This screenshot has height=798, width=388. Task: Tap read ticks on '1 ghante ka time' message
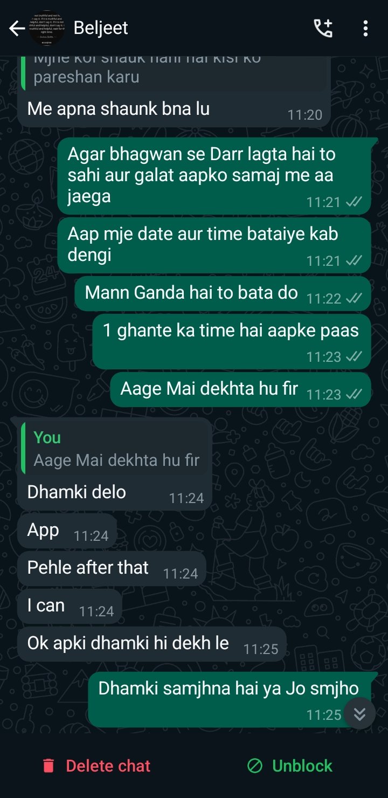[354, 356]
